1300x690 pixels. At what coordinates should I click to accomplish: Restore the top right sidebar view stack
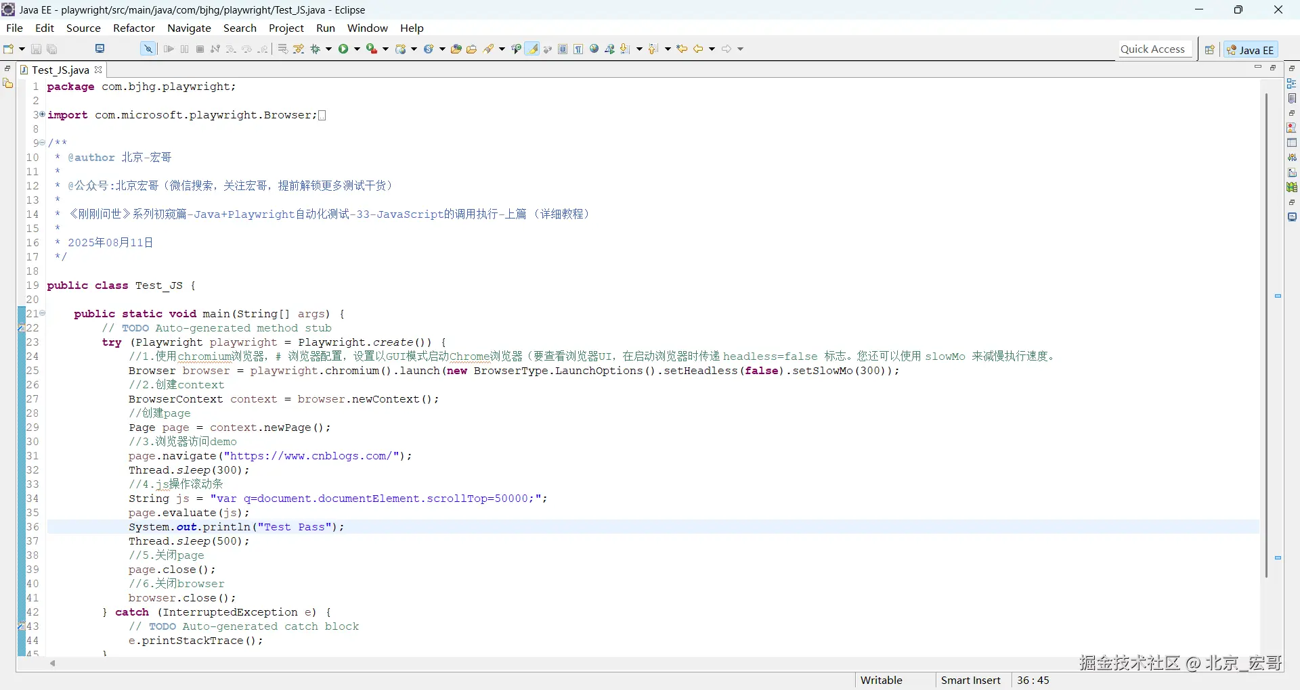pos(1292,68)
